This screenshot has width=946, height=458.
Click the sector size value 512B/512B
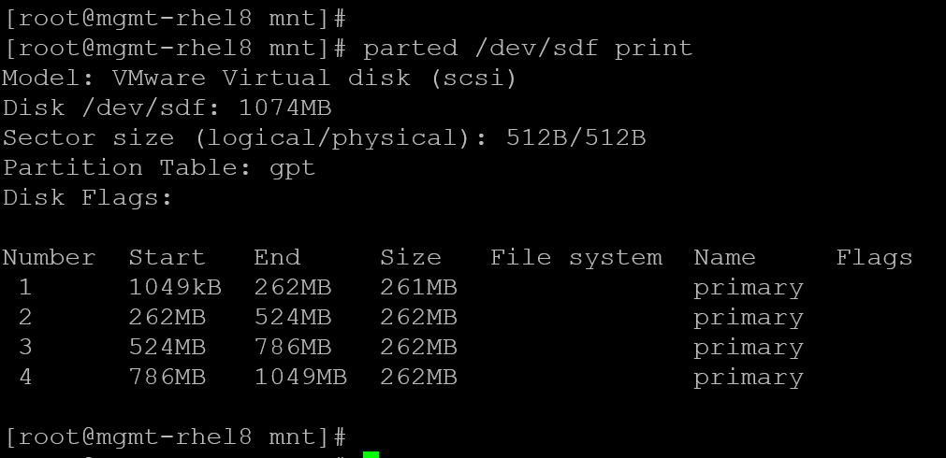575,138
